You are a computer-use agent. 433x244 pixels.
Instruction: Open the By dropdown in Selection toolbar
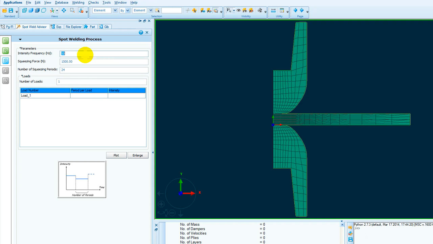(128, 11)
